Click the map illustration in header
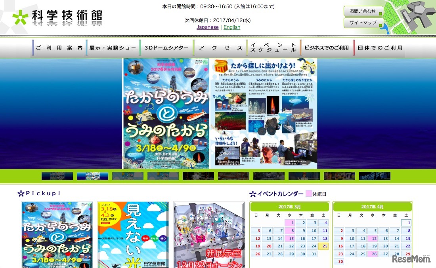The height and width of the screenshot is (268, 436). pos(410,17)
